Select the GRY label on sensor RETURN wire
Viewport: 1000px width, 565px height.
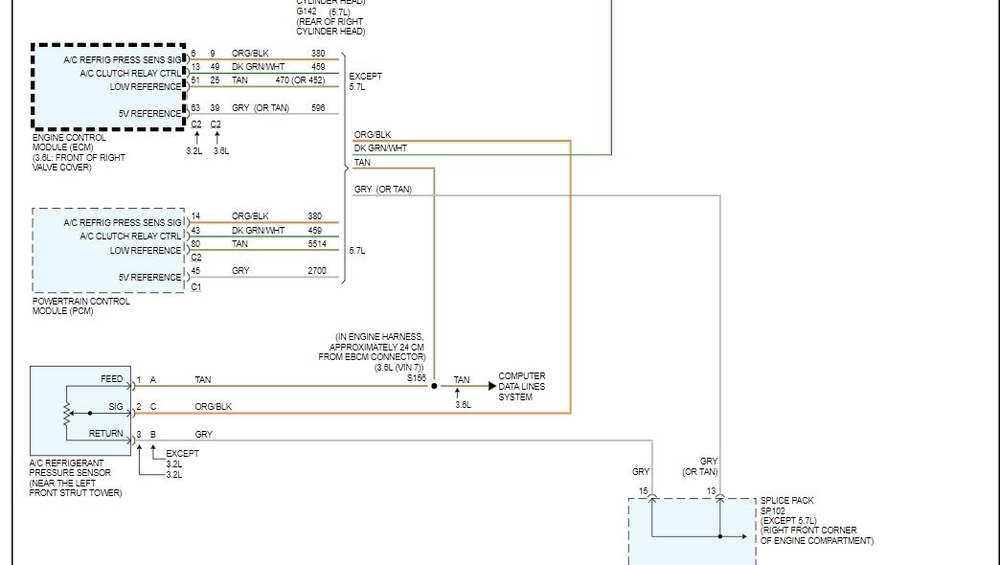(x=203, y=435)
